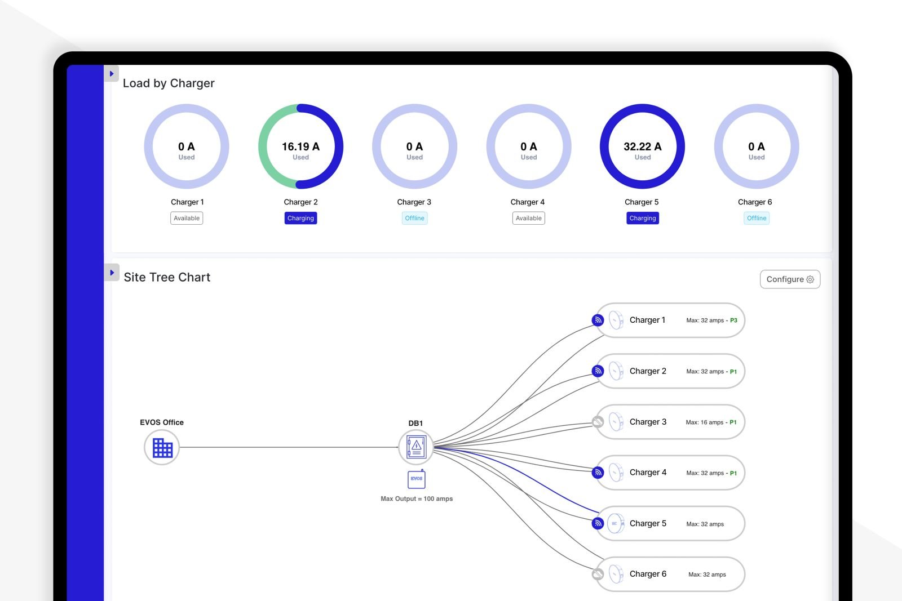Click the Charger 3 Offline status badge
The height and width of the screenshot is (601, 902).
click(x=414, y=218)
